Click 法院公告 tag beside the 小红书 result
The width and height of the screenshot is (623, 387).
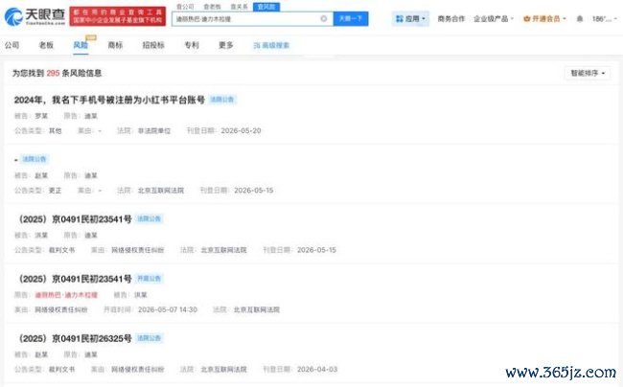(222, 100)
